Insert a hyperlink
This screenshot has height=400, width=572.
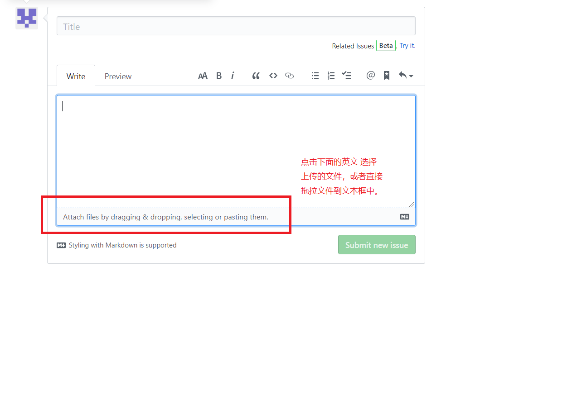click(290, 76)
